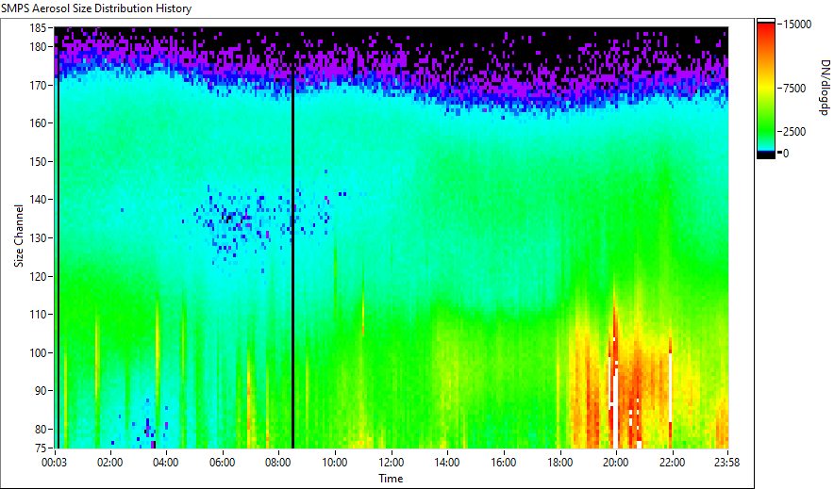Click the 140 size channel tick label

(x=39, y=200)
